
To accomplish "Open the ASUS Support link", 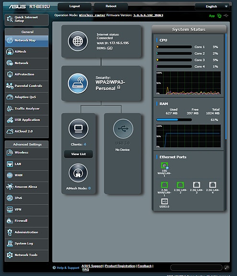I will click(92, 266).
